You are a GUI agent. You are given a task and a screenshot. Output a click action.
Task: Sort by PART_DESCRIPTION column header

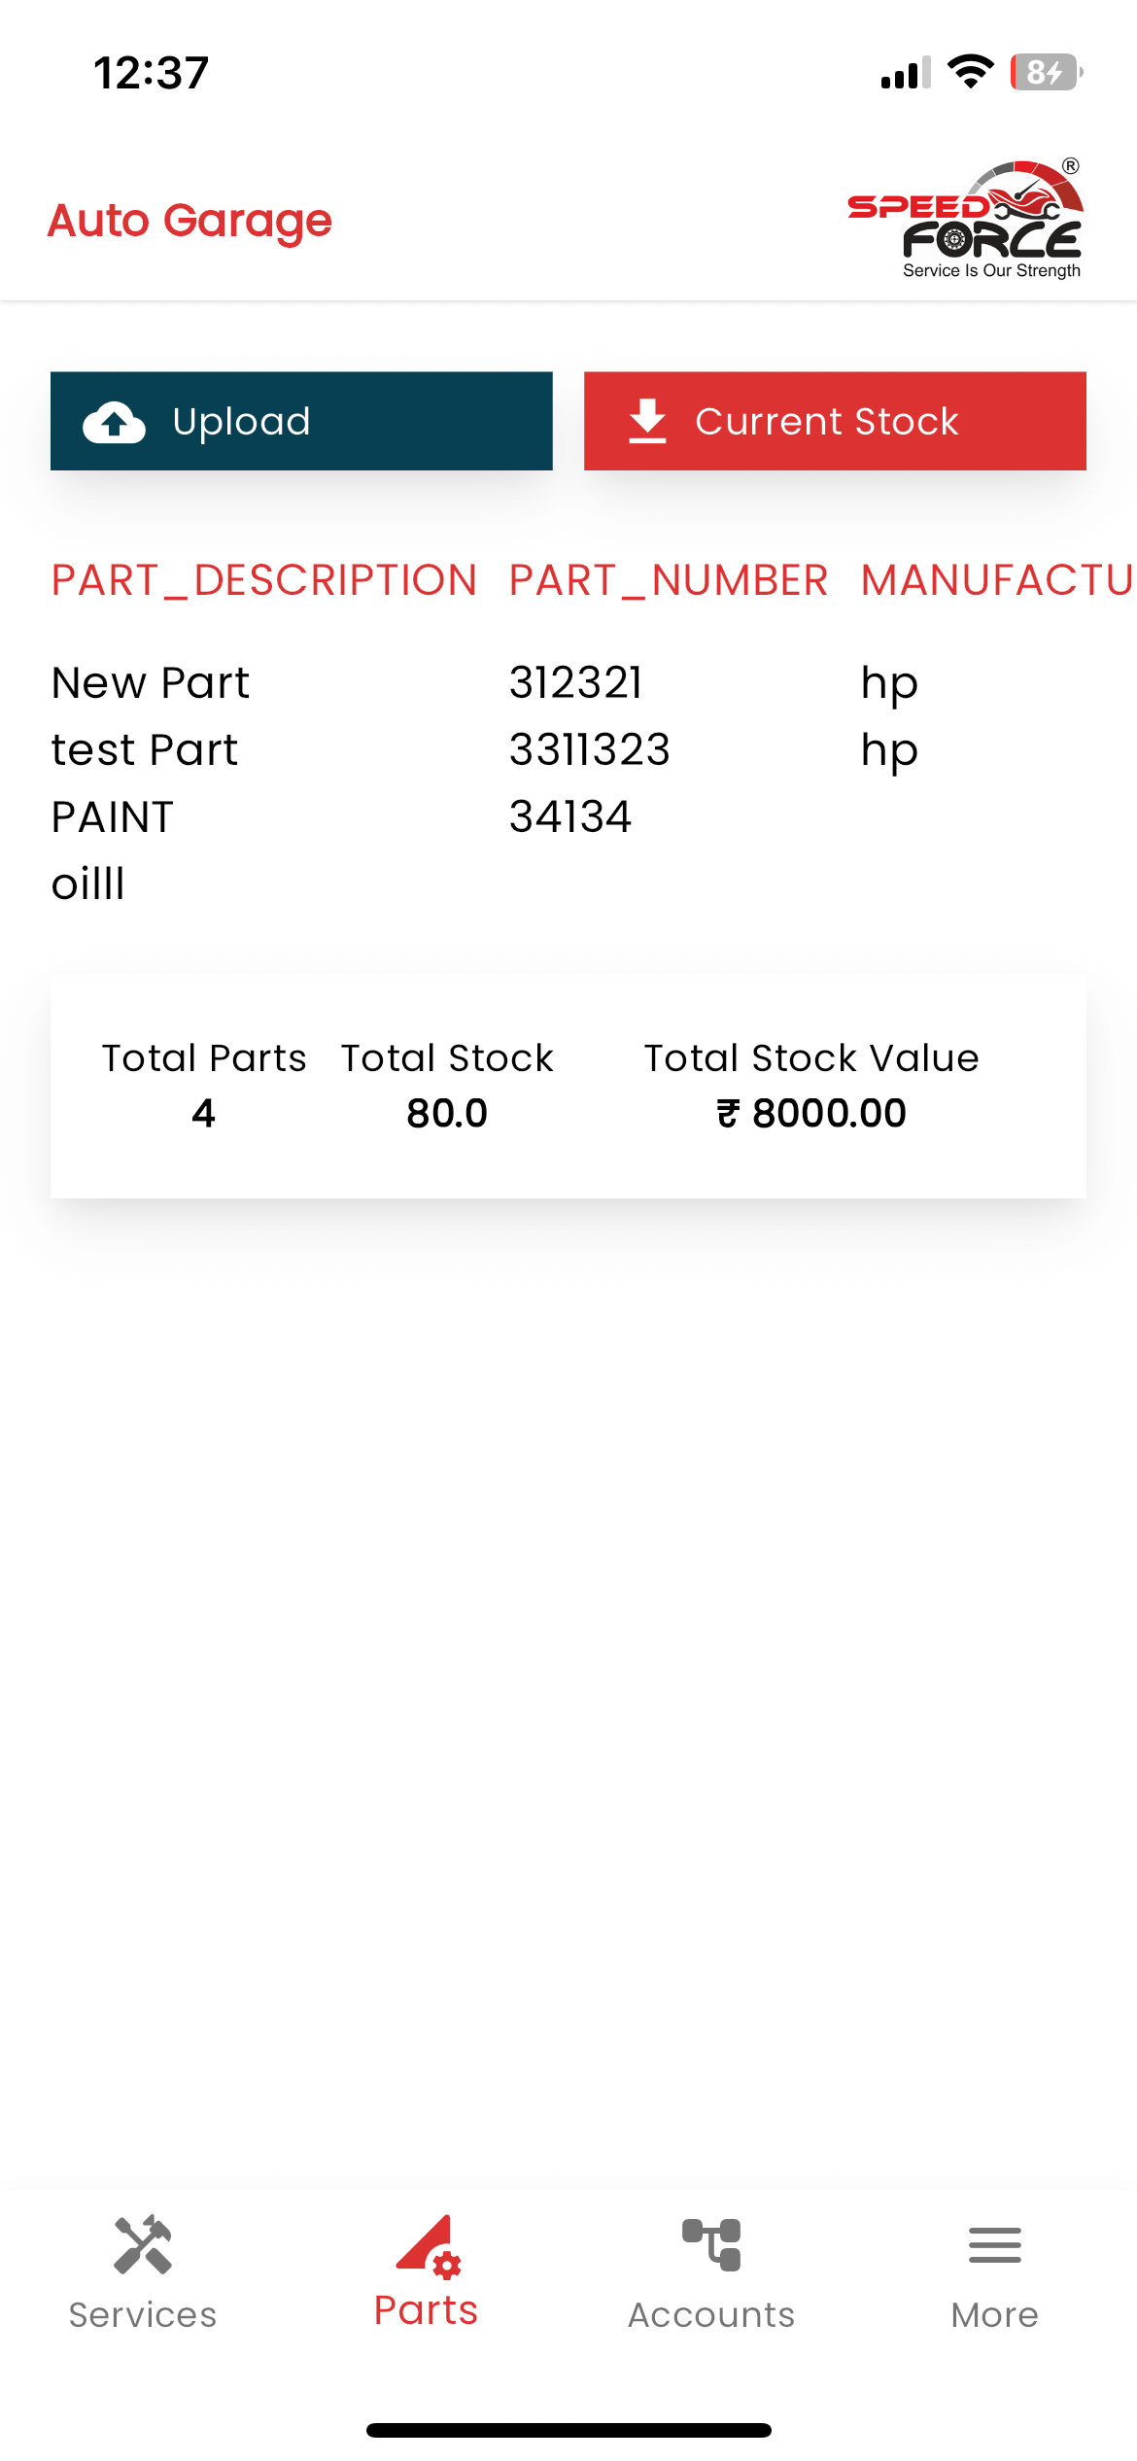264,580
